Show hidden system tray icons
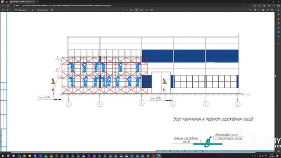Image resolution: width=281 pixels, height=158 pixels. (x=252, y=156)
